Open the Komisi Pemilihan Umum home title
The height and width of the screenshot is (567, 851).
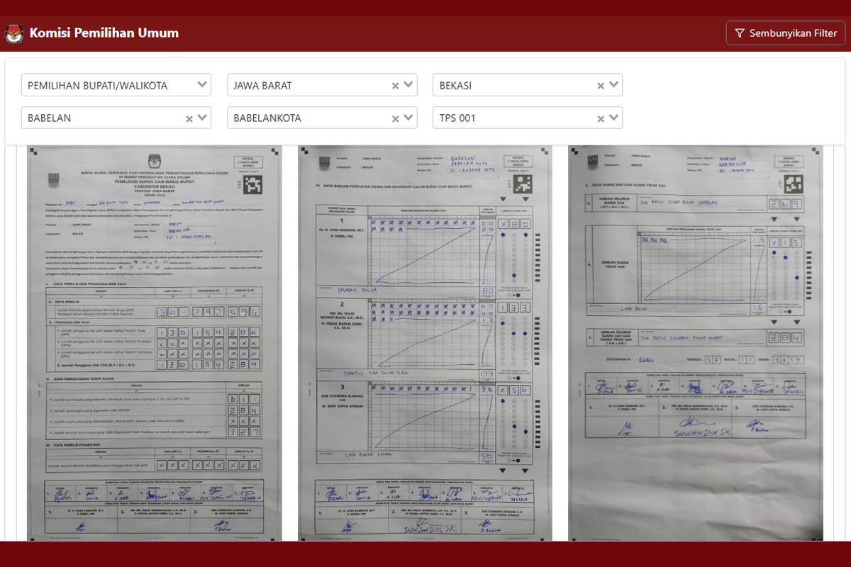pyautogui.click(x=104, y=33)
